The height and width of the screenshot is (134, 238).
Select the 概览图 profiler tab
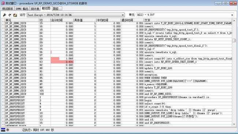click(46, 8)
